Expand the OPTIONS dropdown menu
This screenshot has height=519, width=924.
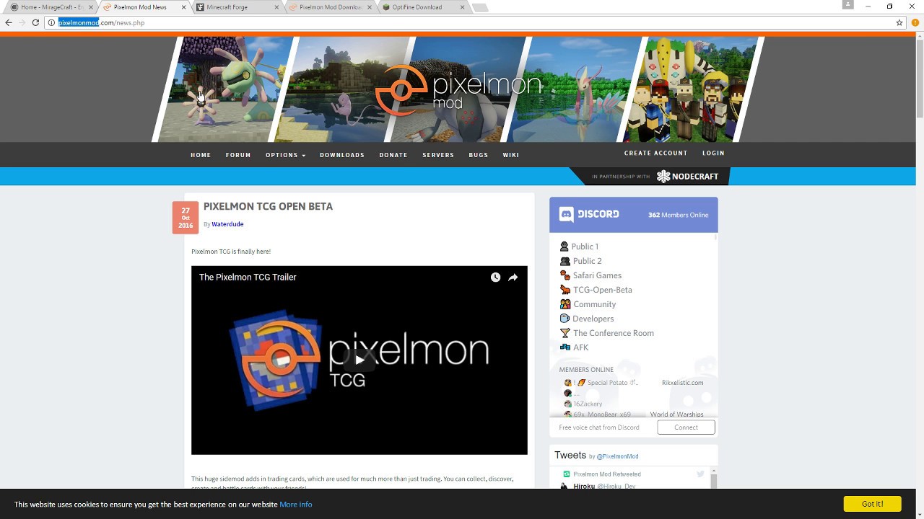pyautogui.click(x=285, y=155)
